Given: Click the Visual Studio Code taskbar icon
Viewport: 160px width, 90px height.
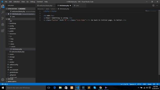Looking at the screenshot, I should (77, 88).
